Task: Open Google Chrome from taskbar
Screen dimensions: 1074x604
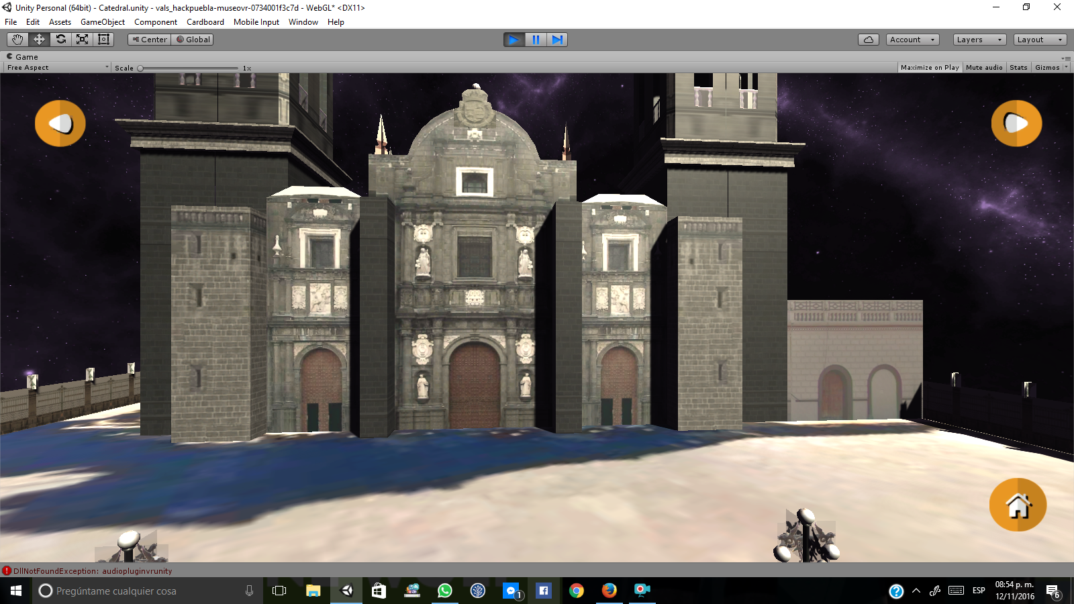Action: tap(576, 591)
